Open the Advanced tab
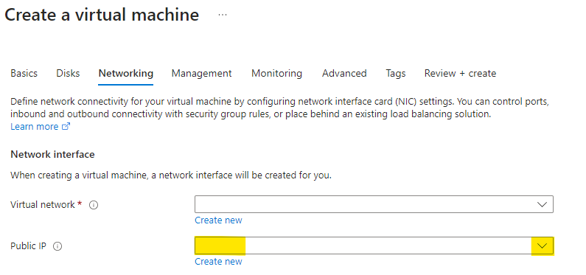Screen dimensions: 586x275 point(344,73)
